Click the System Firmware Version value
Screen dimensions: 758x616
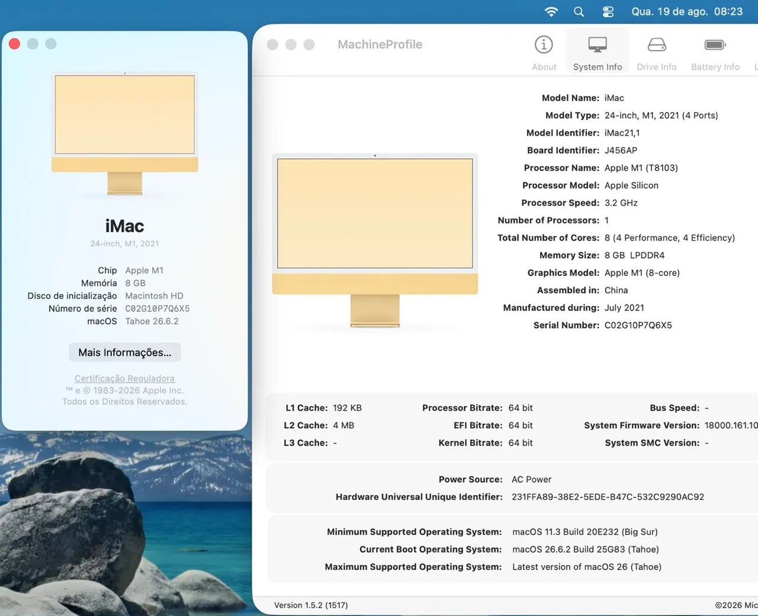tap(731, 425)
